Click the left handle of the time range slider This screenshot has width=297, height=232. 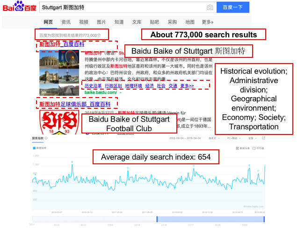pyautogui.click(x=157, y=219)
